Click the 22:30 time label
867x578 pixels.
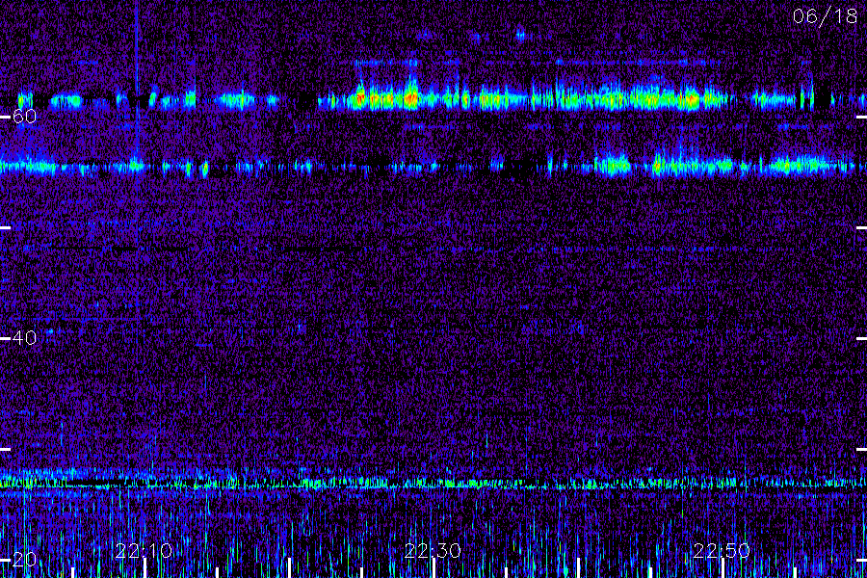click(x=433, y=551)
